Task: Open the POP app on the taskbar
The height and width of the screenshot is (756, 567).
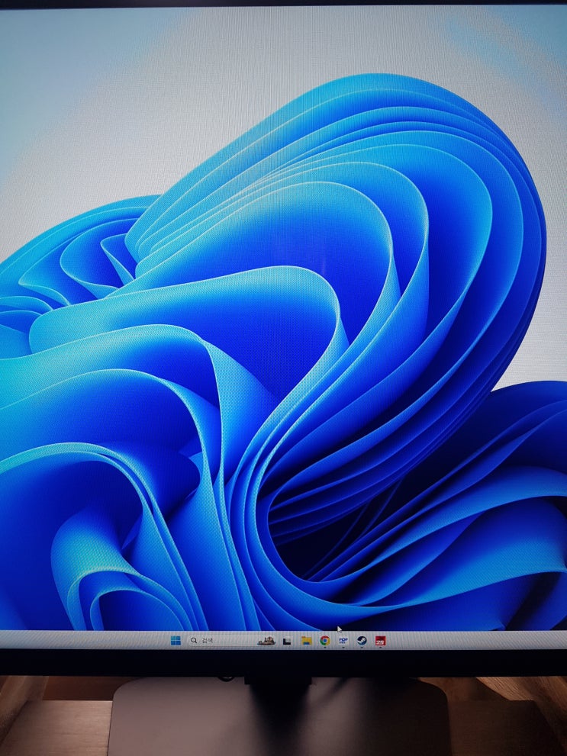Action: click(343, 640)
